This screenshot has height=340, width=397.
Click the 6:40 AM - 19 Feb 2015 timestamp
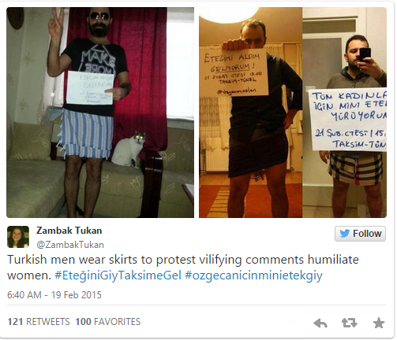54,295
